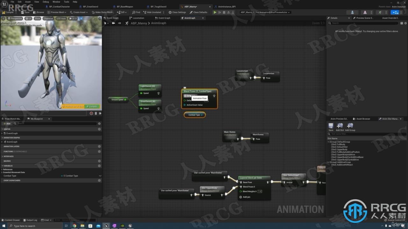Toggle Blend Weights 0 checkbox pin

[241, 191]
